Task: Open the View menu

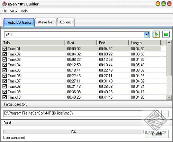Action: 14,11
